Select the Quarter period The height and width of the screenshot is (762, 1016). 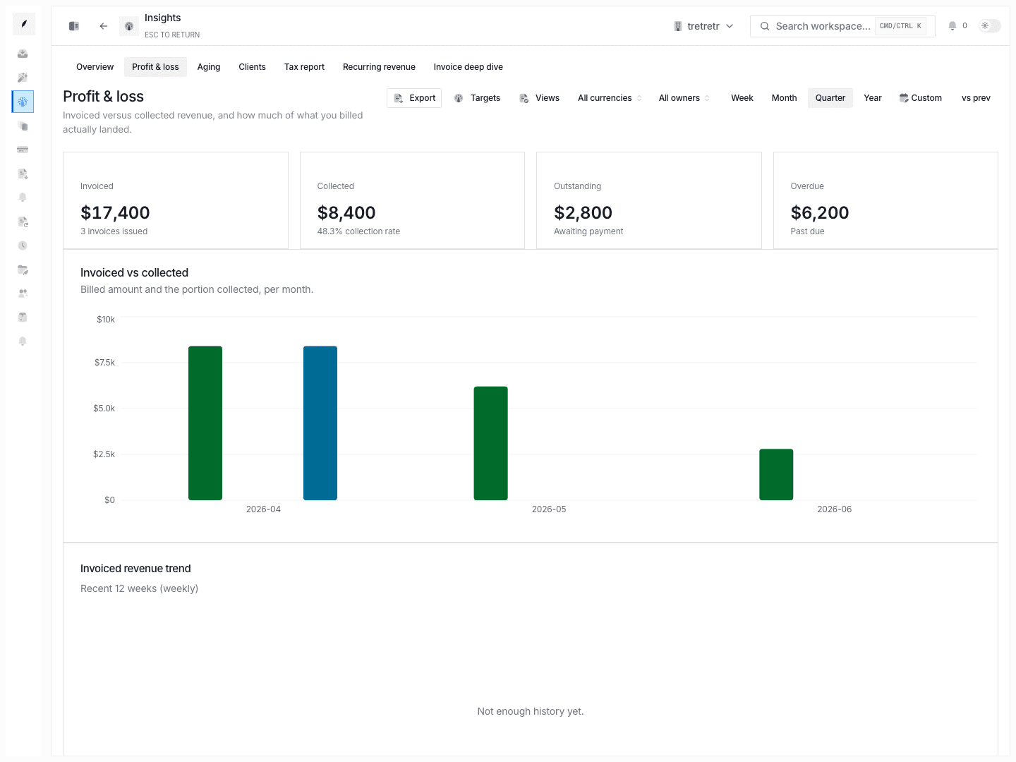coord(830,98)
